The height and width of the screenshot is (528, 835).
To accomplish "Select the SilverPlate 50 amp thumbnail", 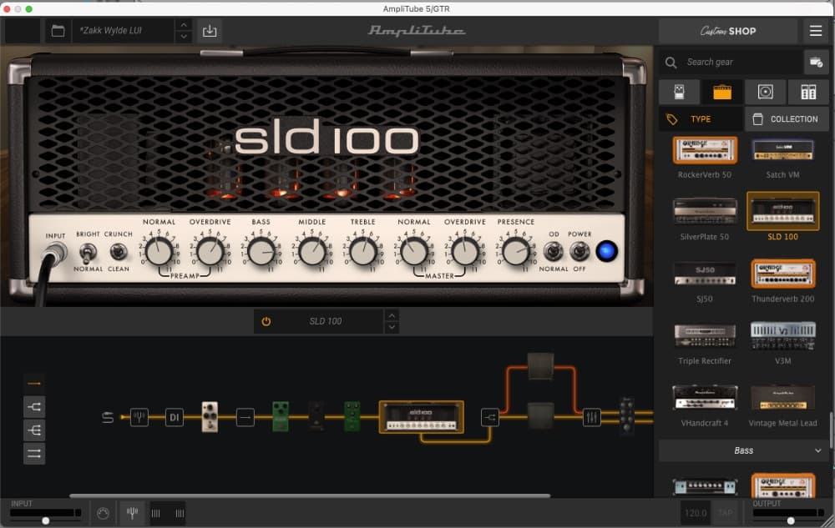I will point(705,211).
